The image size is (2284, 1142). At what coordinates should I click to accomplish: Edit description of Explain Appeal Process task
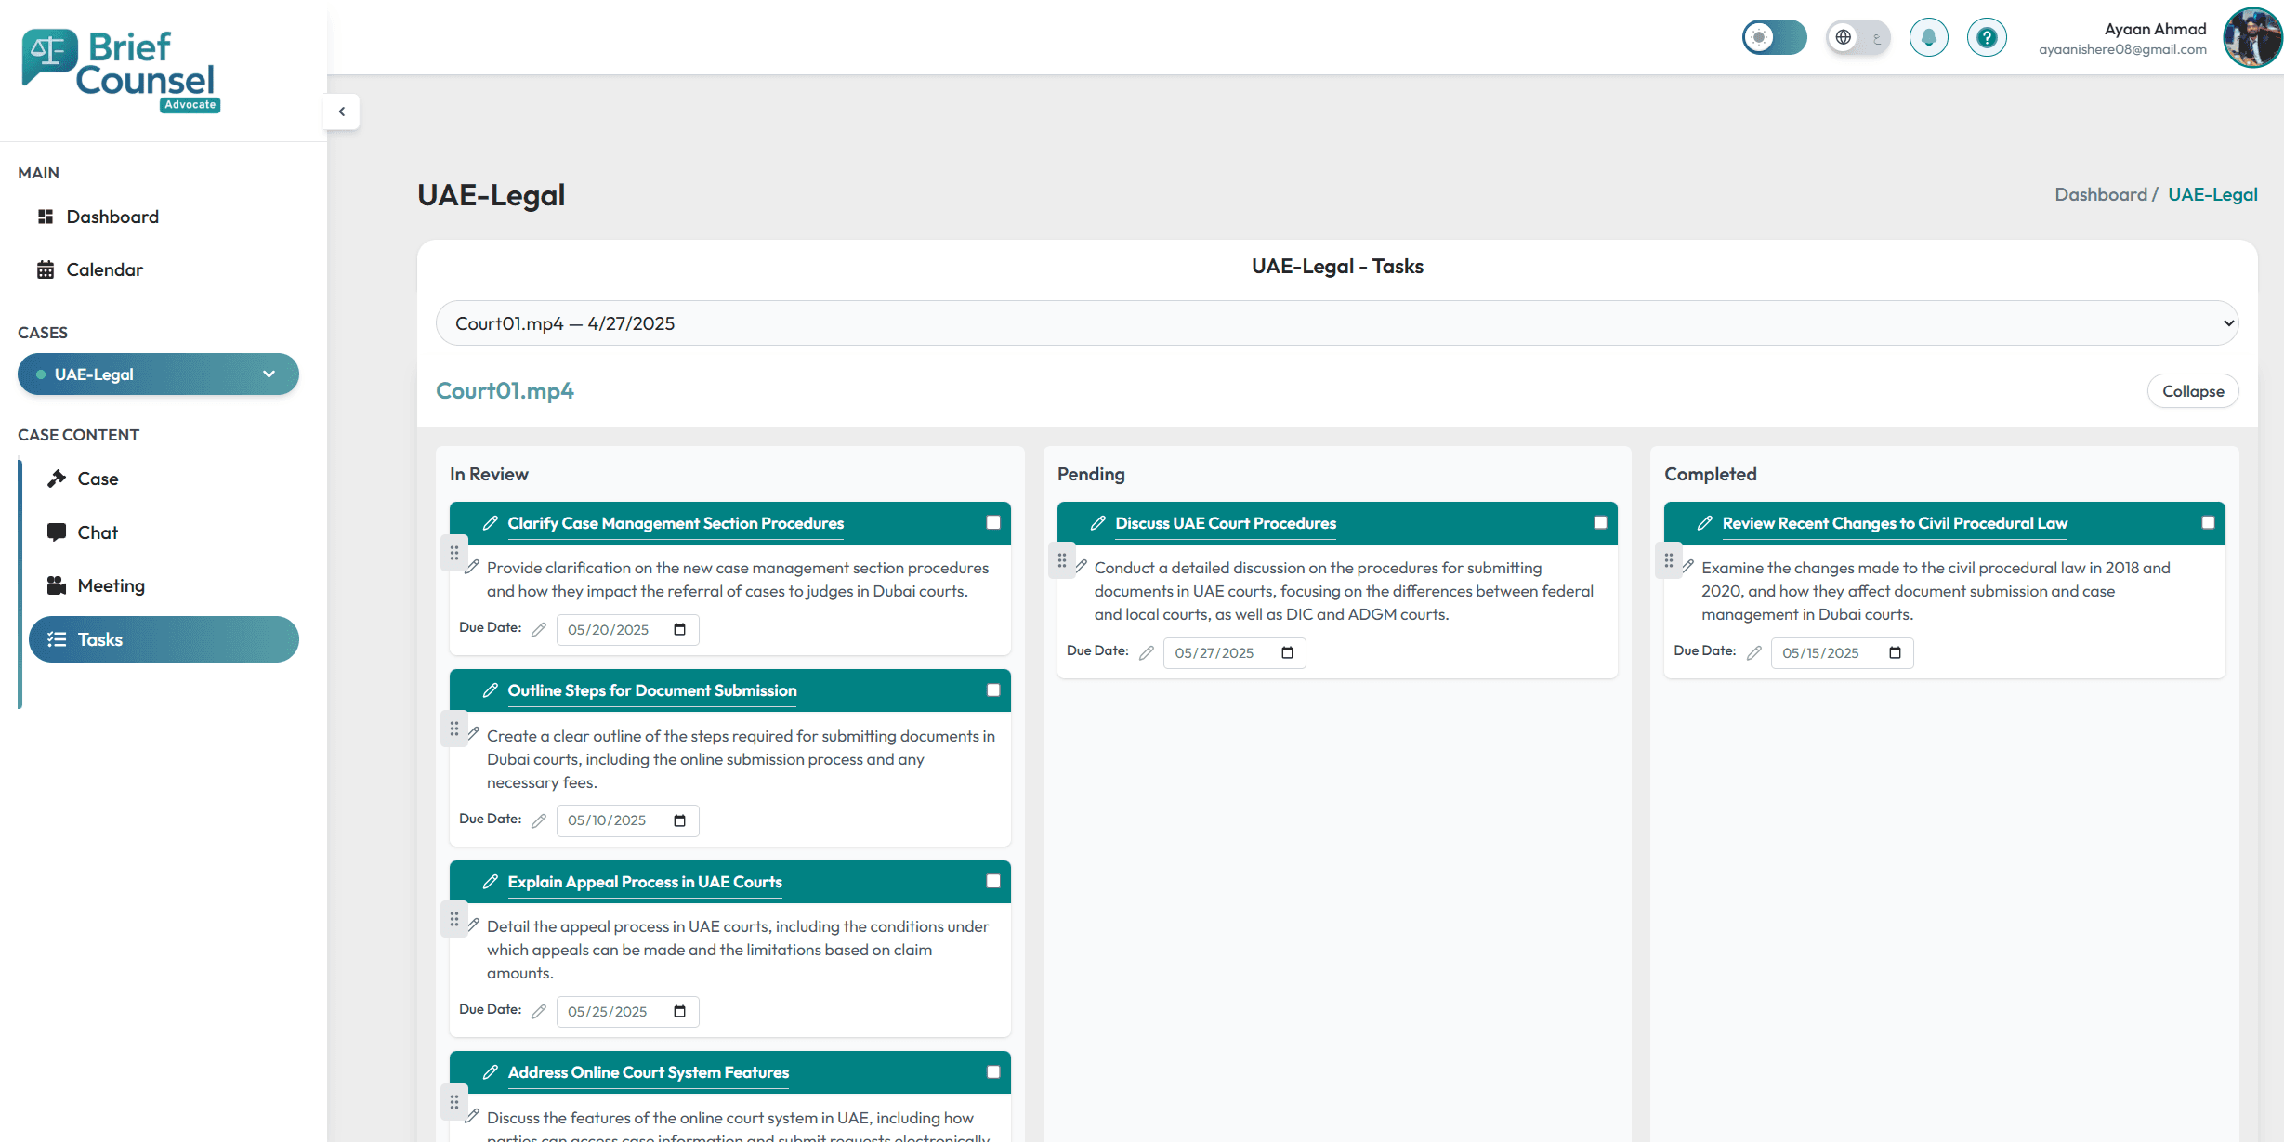tap(473, 925)
